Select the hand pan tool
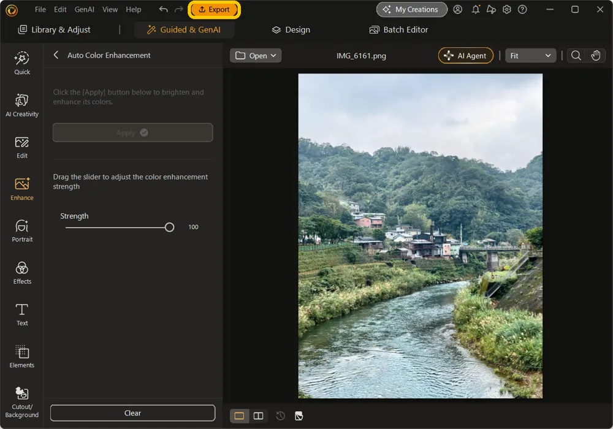 pyautogui.click(x=595, y=56)
